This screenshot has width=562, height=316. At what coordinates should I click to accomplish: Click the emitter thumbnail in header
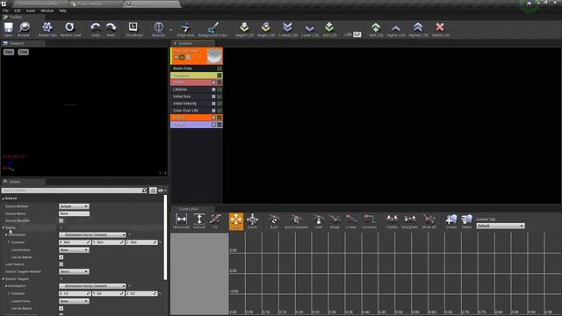pyautogui.click(x=214, y=56)
